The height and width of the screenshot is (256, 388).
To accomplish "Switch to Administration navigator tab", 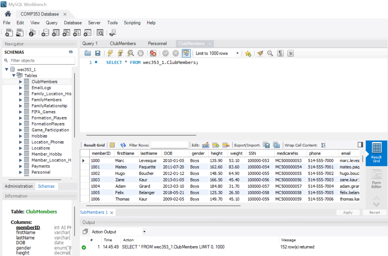I will [x=19, y=186].
